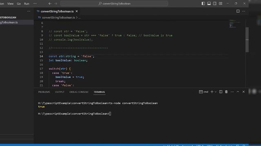Click the commented console.log(boolValue) line
The image size is (261, 146).
tap(71, 40)
